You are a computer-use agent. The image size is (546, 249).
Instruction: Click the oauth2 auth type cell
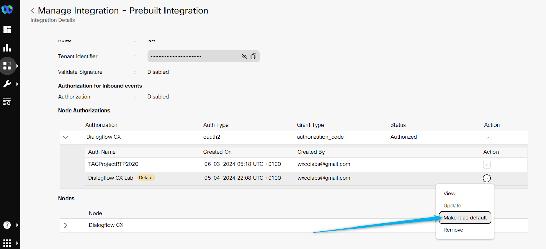click(x=212, y=137)
